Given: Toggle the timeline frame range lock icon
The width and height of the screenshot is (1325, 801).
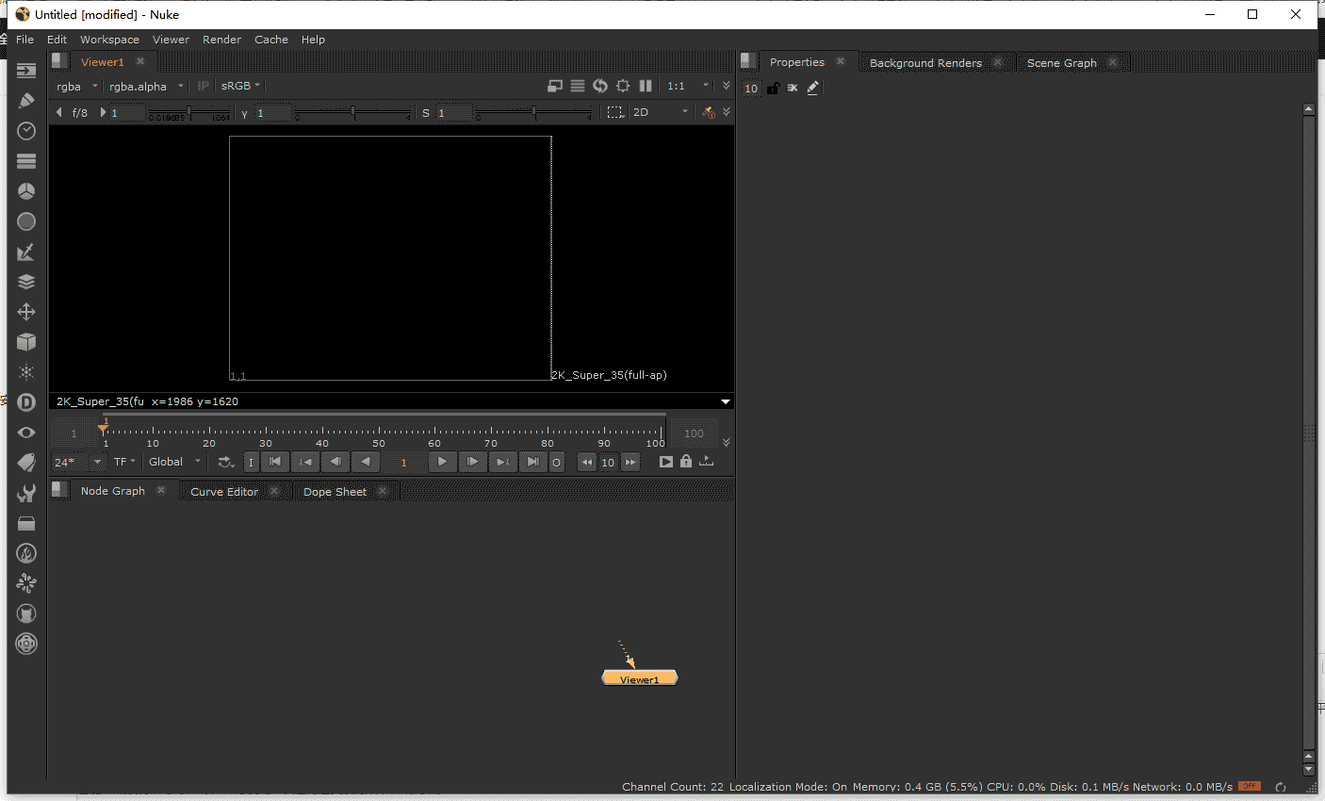Looking at the screenshot, I should 686,462.
